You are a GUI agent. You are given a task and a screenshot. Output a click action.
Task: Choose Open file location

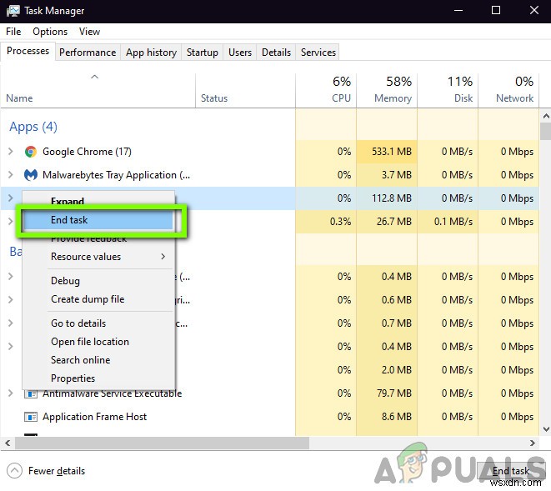point(98,342)
